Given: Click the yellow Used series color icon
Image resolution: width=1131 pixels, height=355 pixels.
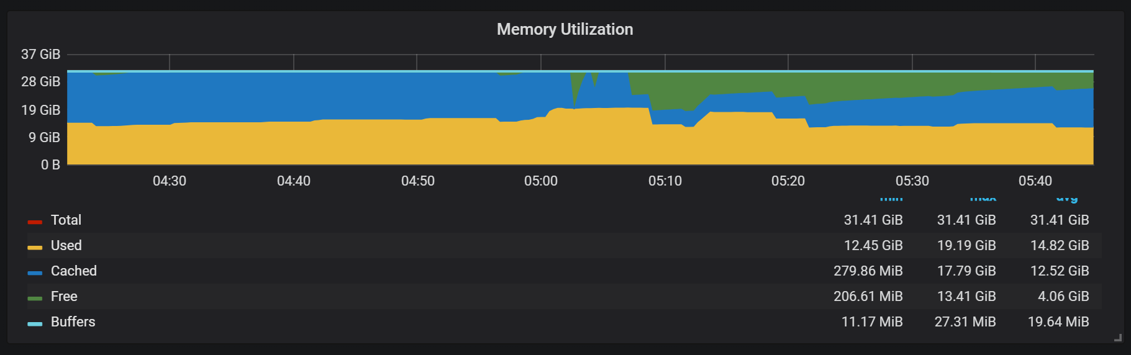Looking at the screenshot, I should 35,247.
